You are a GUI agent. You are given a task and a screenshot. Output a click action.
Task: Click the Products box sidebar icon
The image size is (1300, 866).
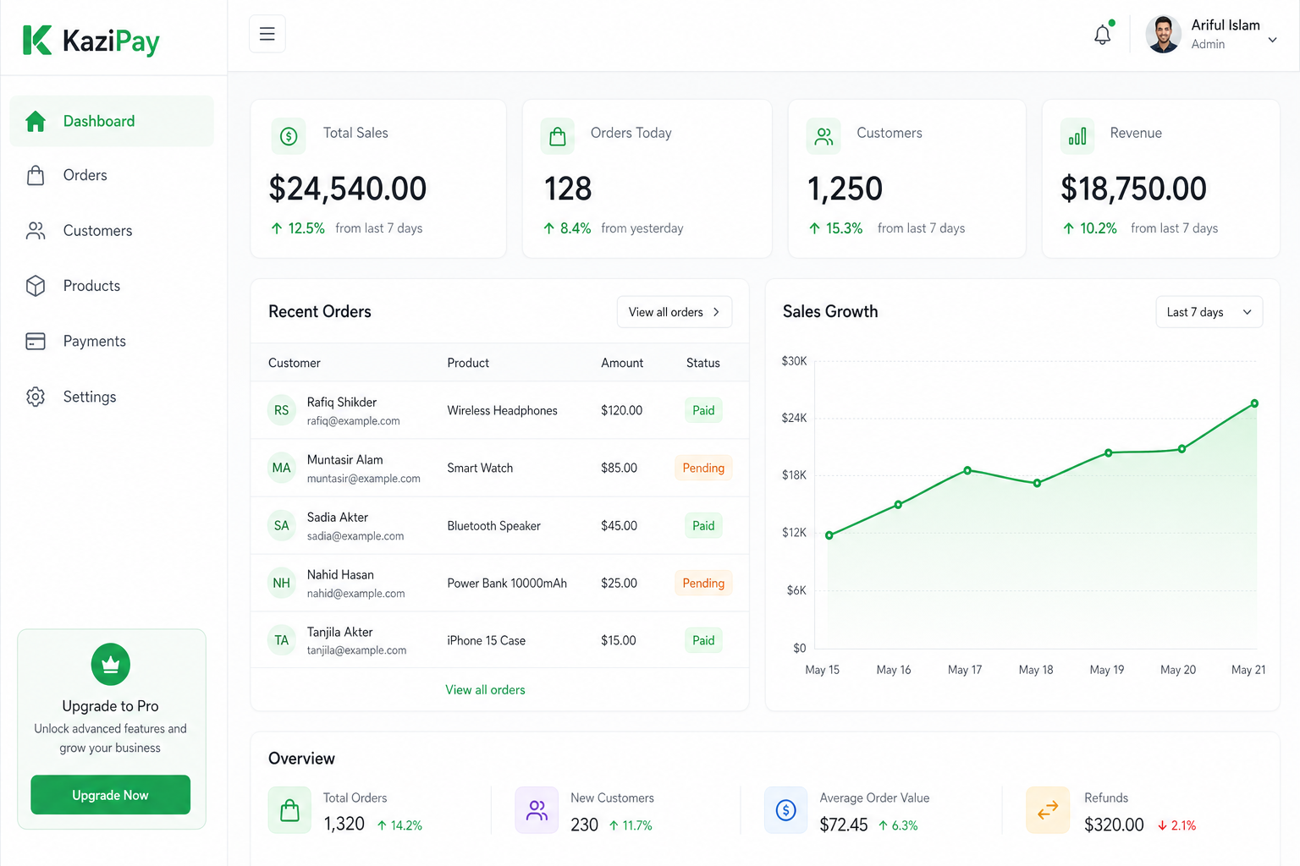click(x=36, y=286)
